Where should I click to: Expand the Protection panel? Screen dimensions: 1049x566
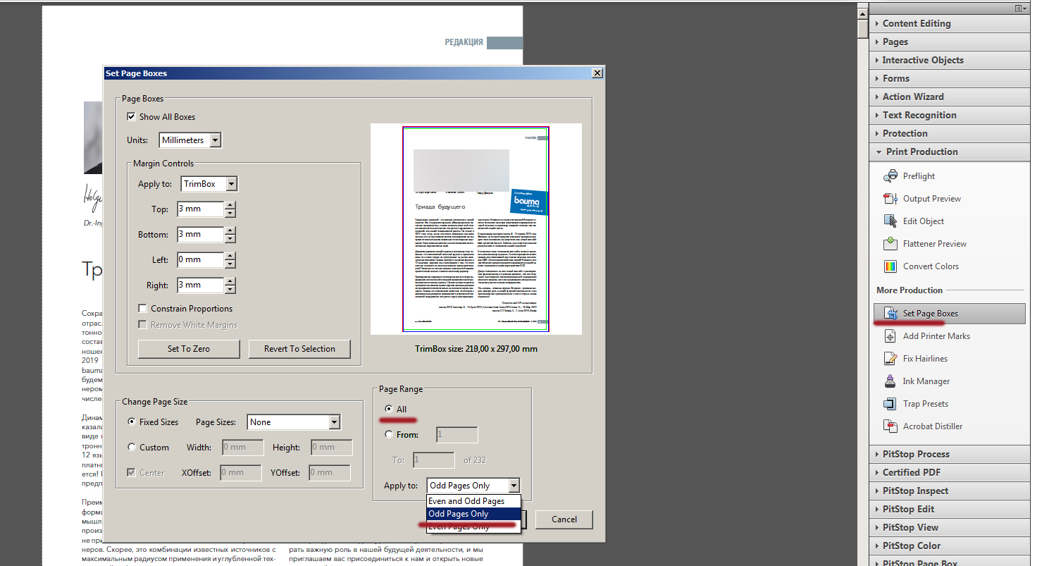pos(949,133)
